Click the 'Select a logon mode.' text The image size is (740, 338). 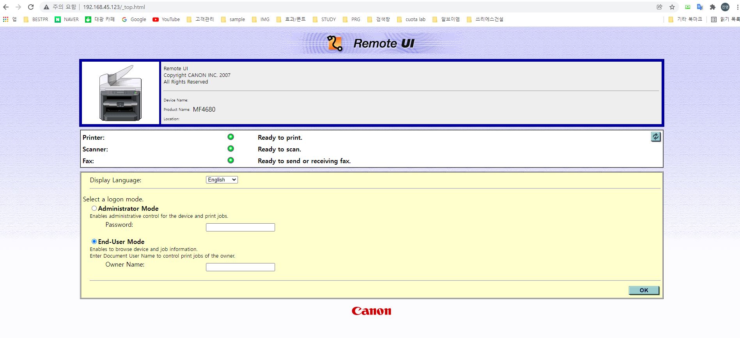pyautogui.click(x=113, y=199)
